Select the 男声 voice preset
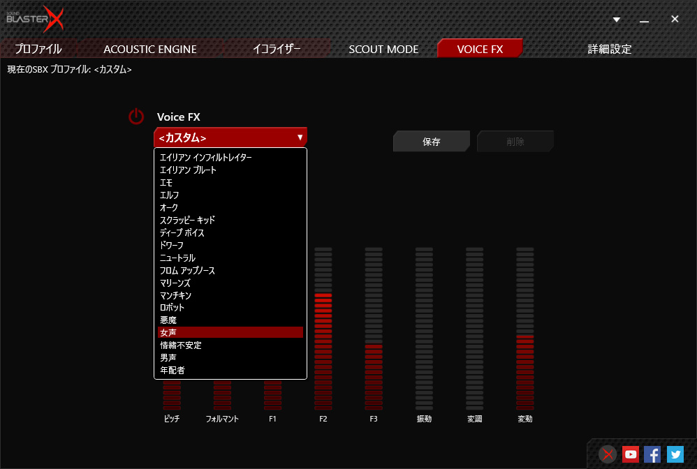This screenshot has width=697, height=469. click(230, 357)
